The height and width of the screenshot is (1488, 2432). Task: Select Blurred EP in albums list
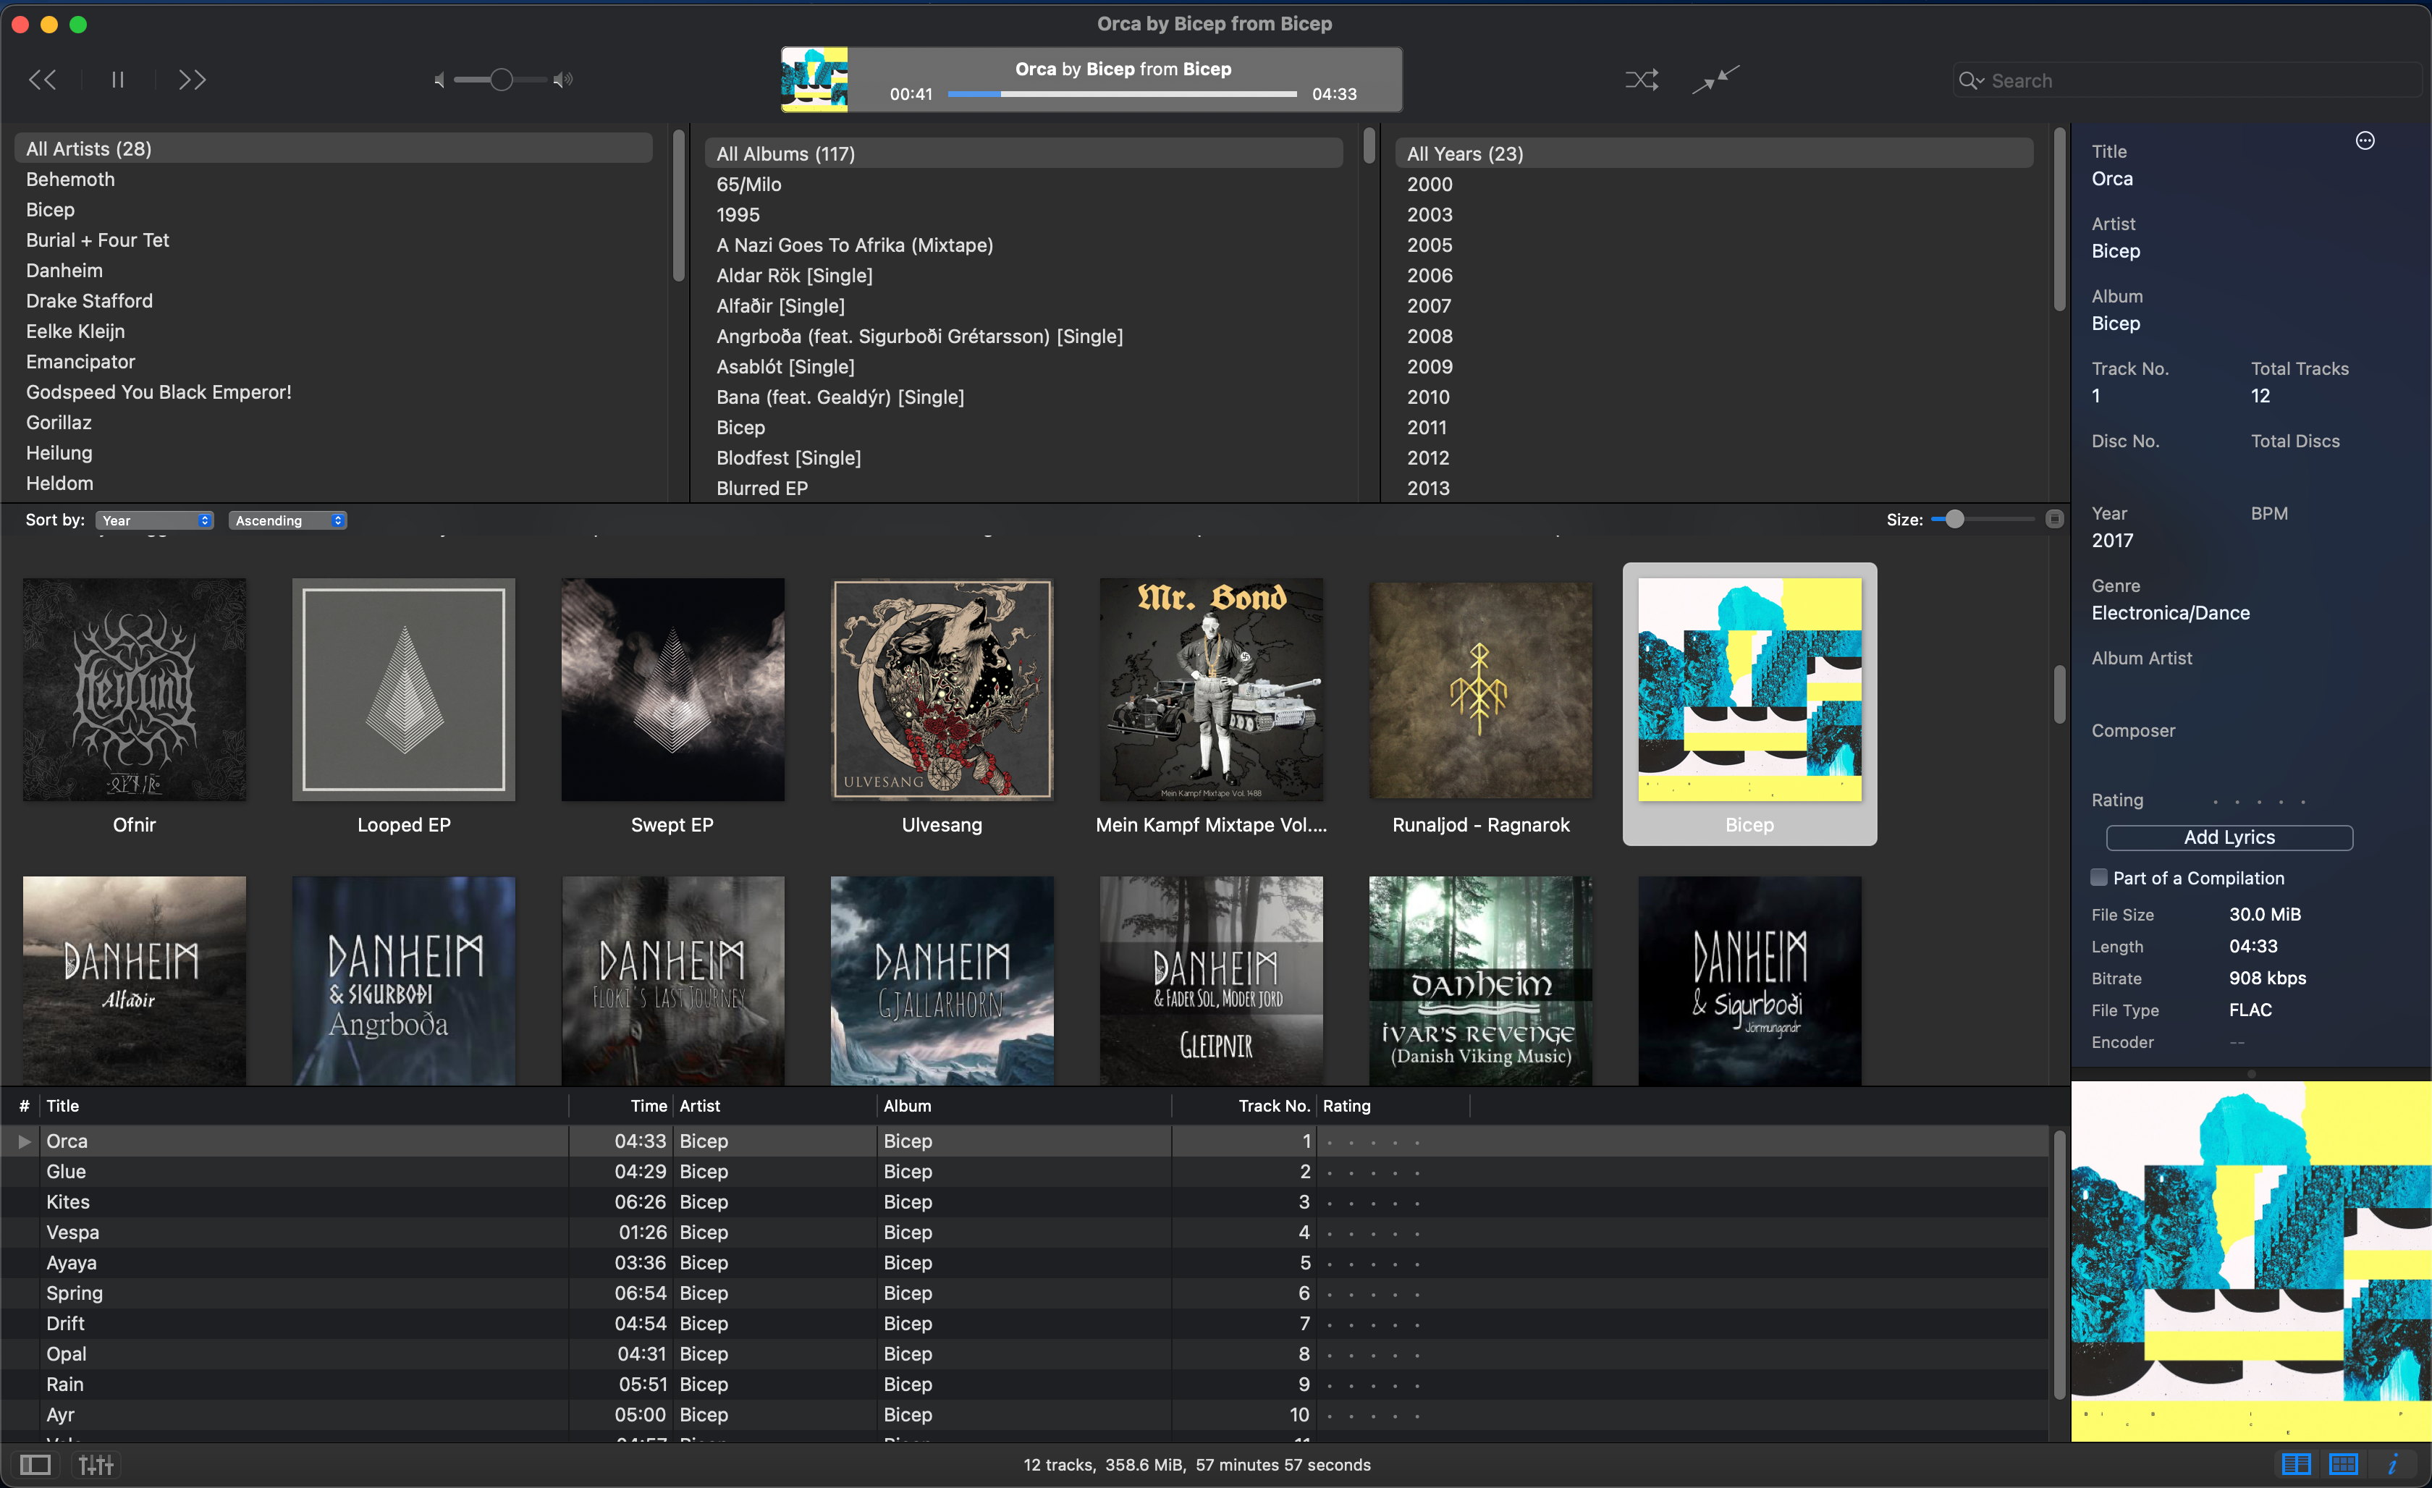(x=762, y=489)
